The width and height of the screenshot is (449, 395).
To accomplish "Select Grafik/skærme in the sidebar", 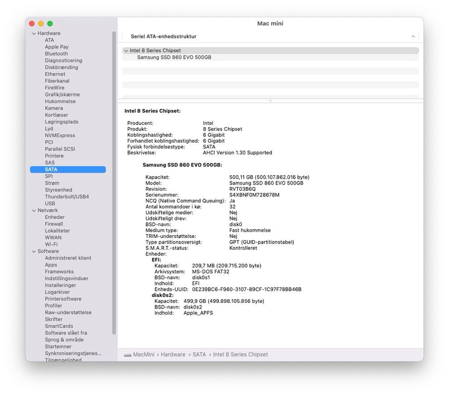I will 62,94.
